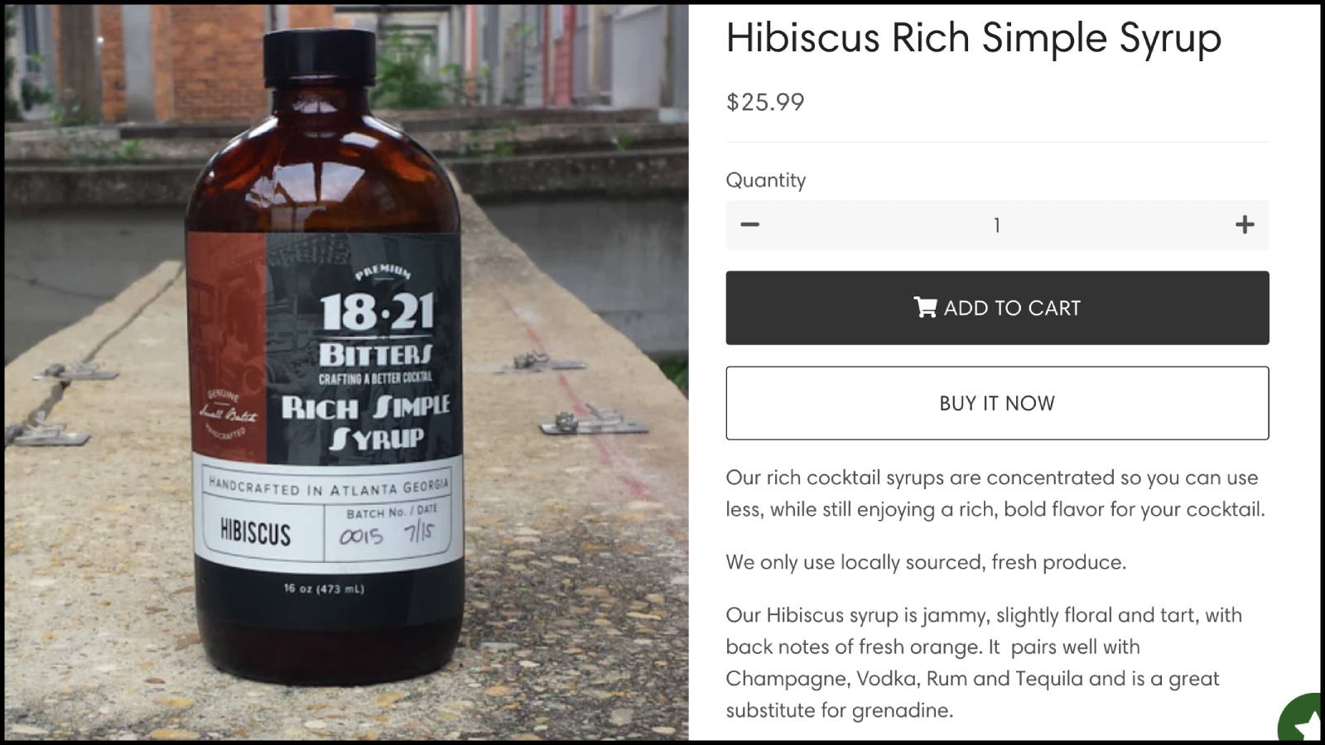Click the locally sourced produce sentence
The height and width of the screenshot is (745, 1325).
click(926, 562)
